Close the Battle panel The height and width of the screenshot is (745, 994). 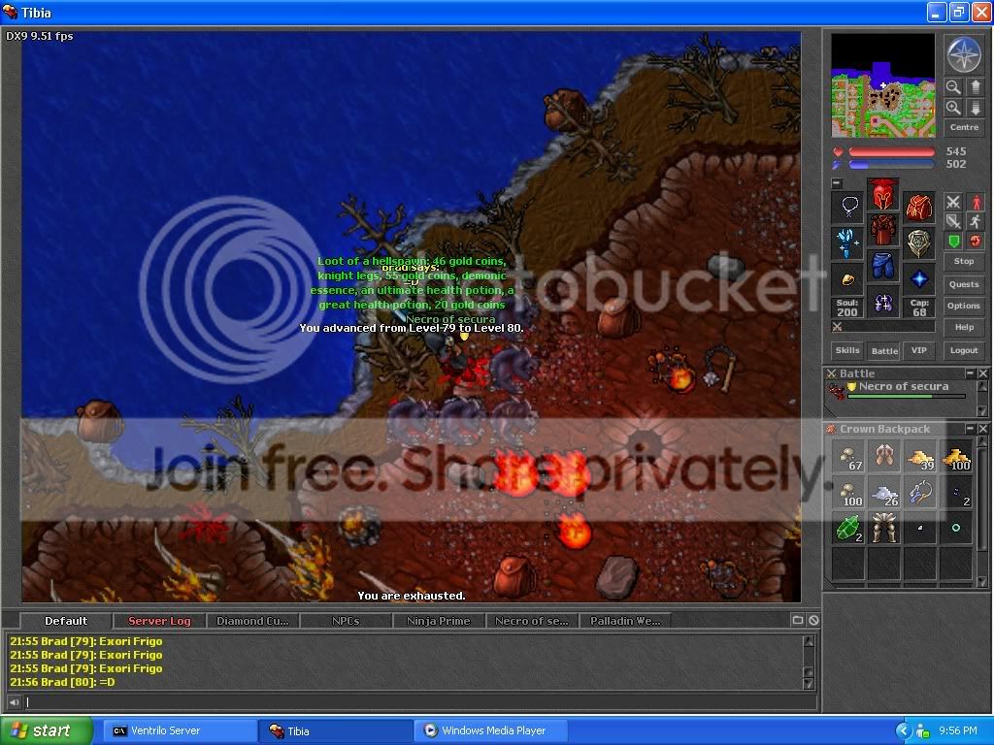[982, 373]
